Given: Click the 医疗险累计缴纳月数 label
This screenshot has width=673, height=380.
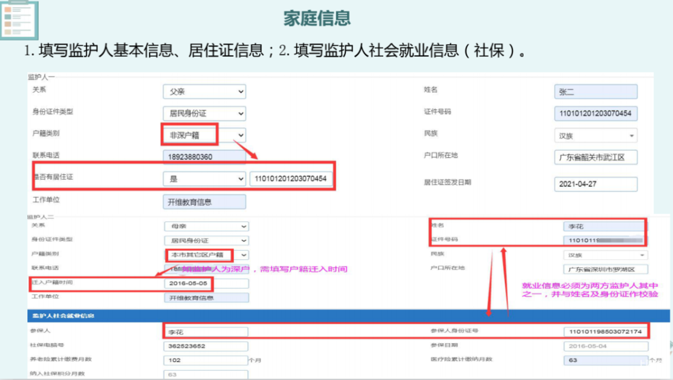Looking at the screenshot, I should pos(461,359).
